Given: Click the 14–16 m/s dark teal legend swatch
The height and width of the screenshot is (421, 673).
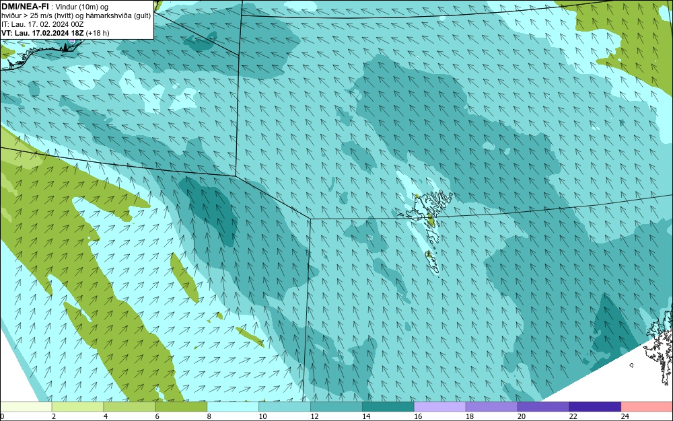Looking at the screenshot, I should pos(388,407).
